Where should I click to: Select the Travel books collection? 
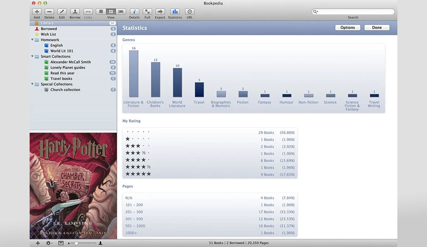[x=73, y=79]
